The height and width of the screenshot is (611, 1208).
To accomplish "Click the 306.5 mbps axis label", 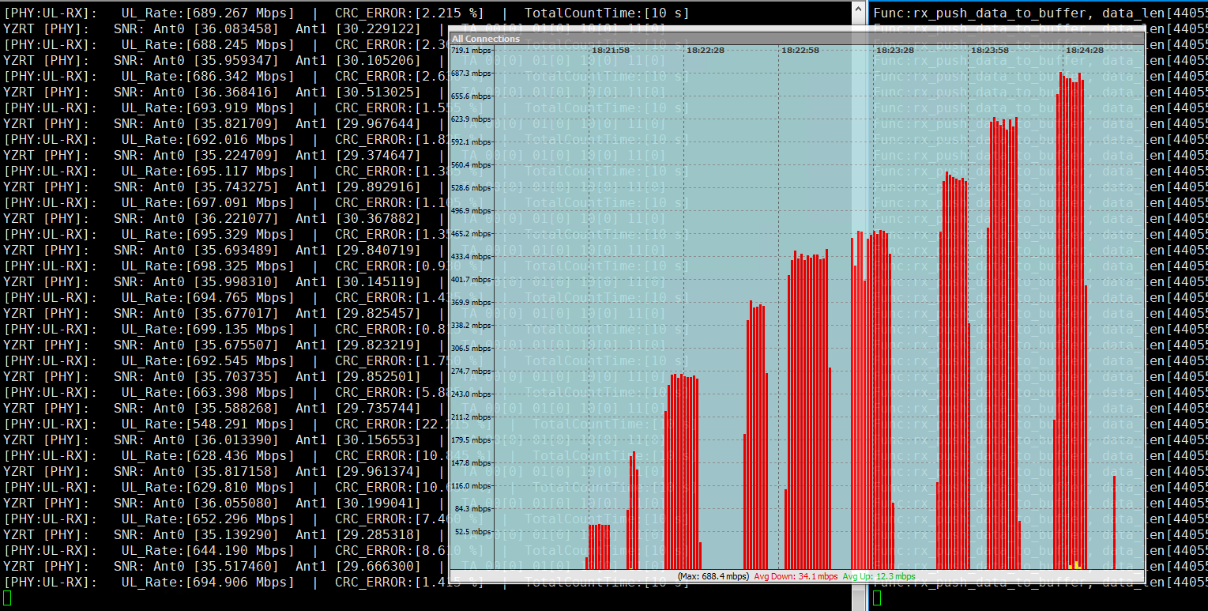I will (x=471, y=348).
